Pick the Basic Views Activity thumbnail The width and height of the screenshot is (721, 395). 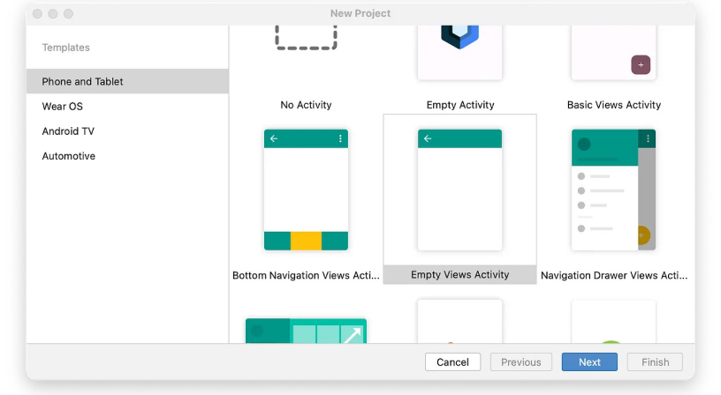click(613, 53)
